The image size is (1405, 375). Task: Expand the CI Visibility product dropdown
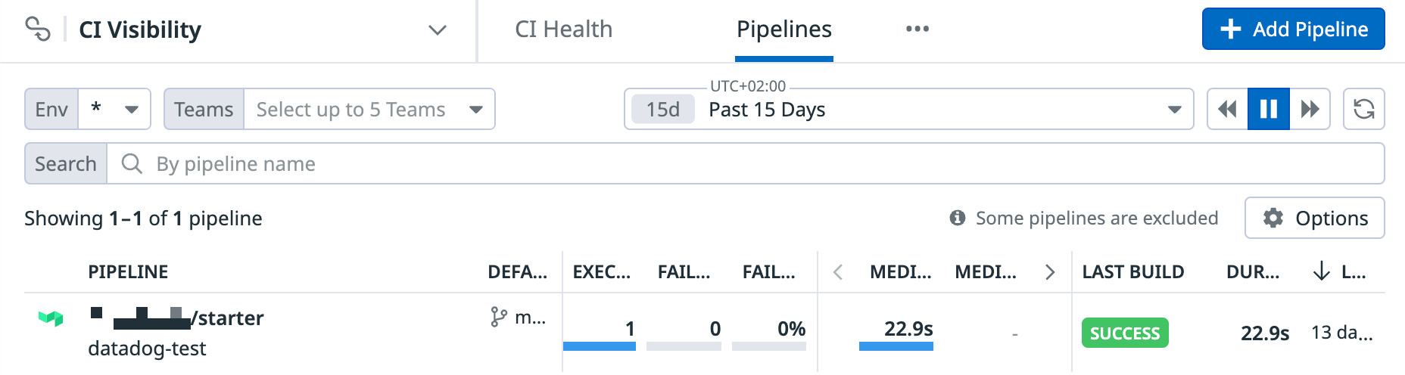[x=437, y=30]
